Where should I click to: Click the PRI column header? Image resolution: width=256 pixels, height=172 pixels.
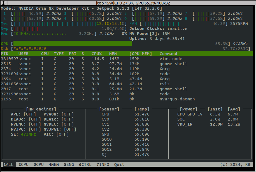coord(73,54)
